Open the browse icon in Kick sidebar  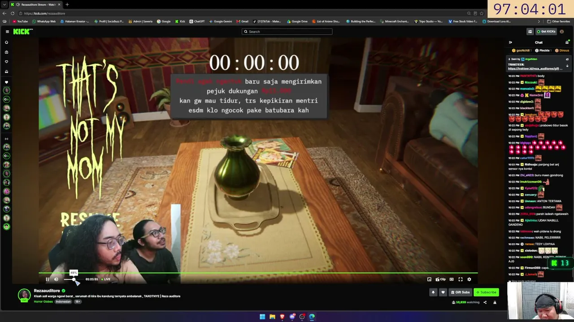[6, 52]
